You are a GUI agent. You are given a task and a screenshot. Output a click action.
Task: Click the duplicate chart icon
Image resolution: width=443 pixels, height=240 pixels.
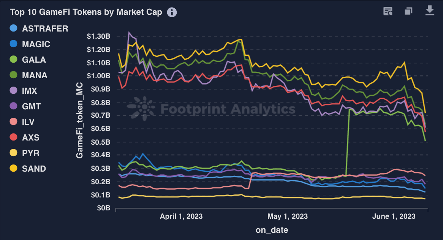408,11
